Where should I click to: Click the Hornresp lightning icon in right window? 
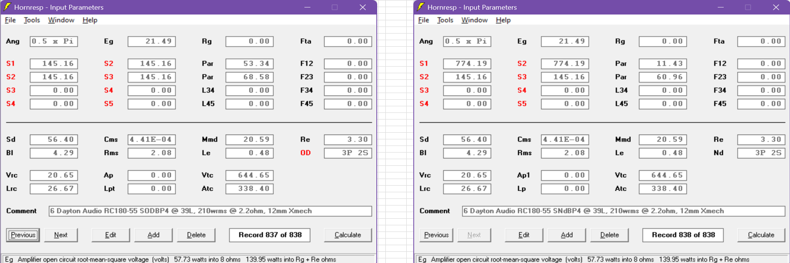pos(421,7)
